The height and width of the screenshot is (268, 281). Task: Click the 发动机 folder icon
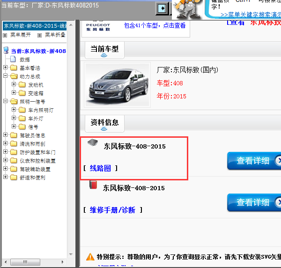22,84
